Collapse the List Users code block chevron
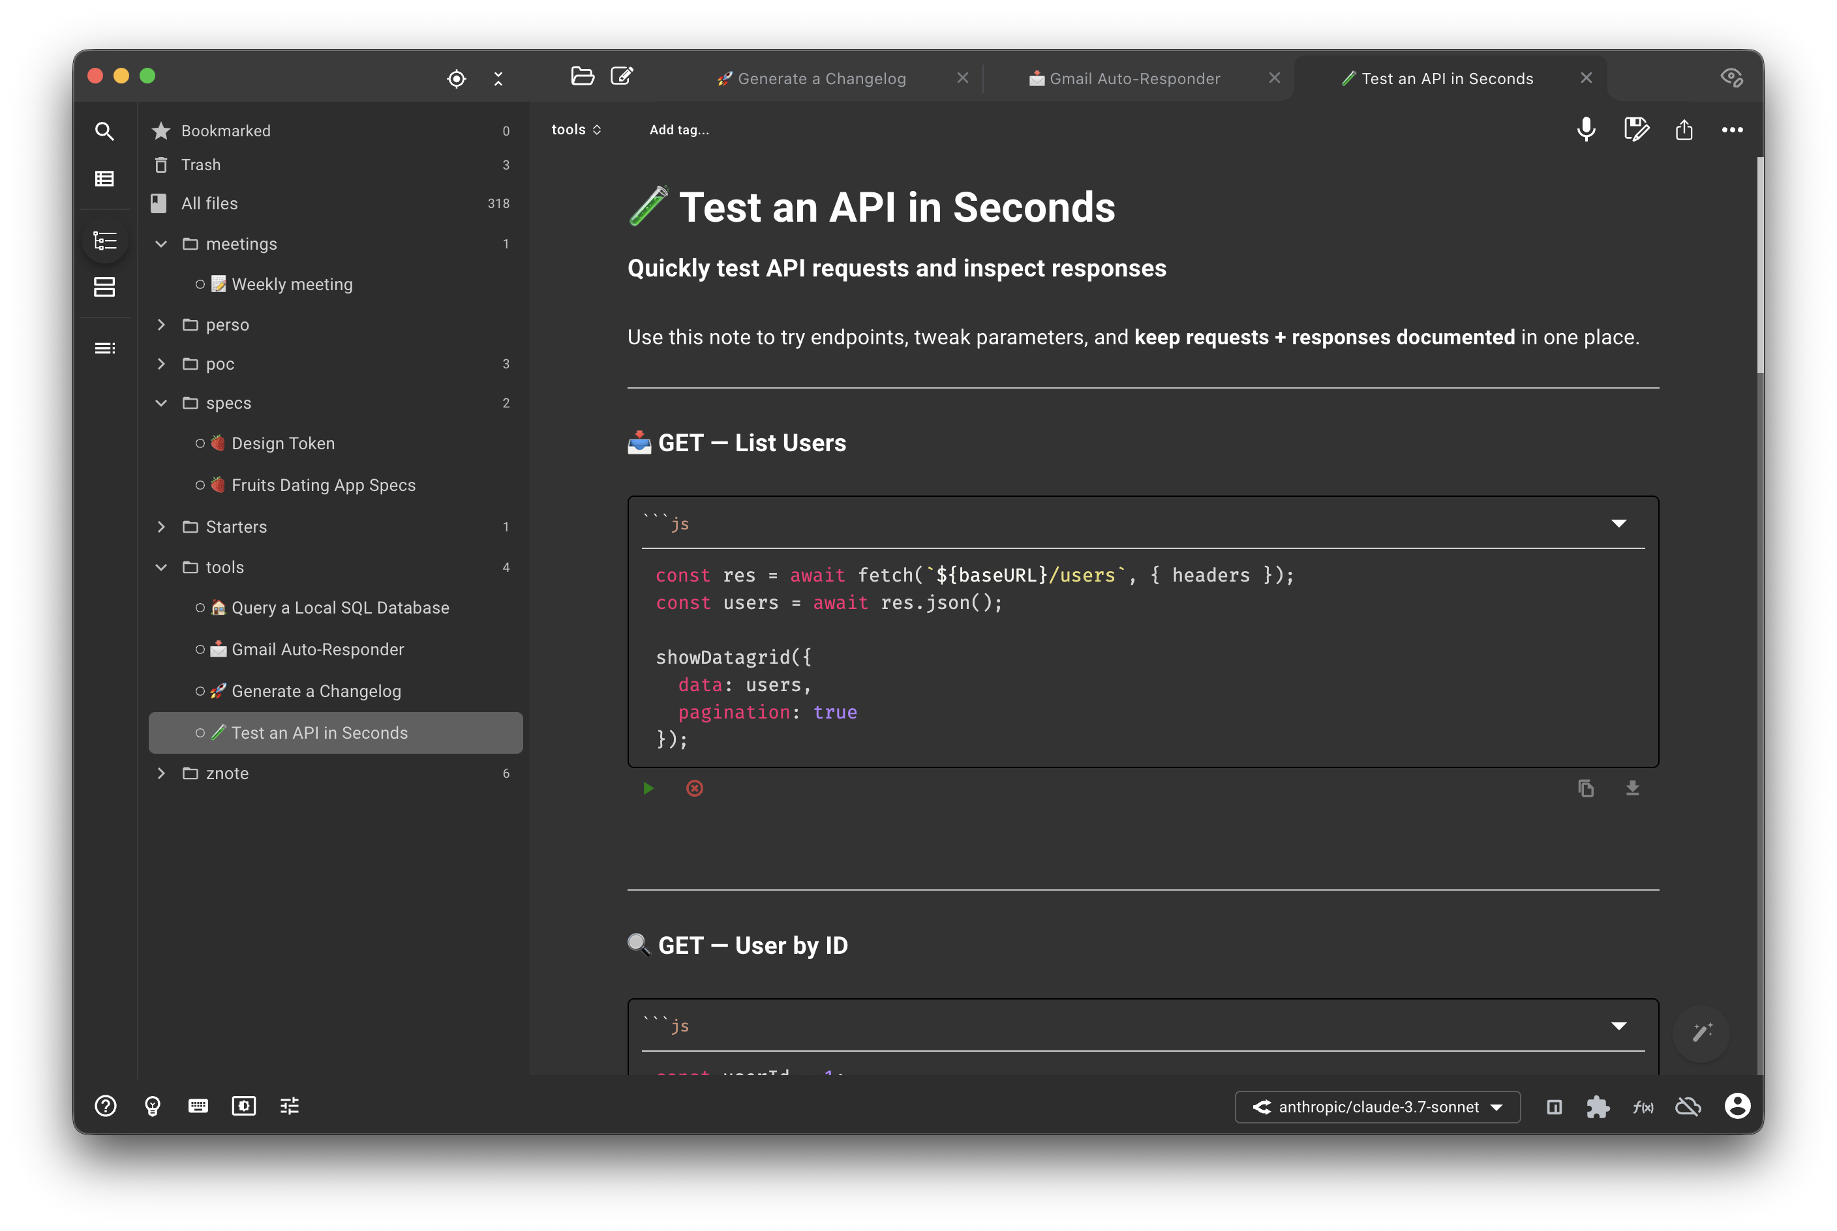This screenshot has width=1837, height=1231. point(1620,524)
